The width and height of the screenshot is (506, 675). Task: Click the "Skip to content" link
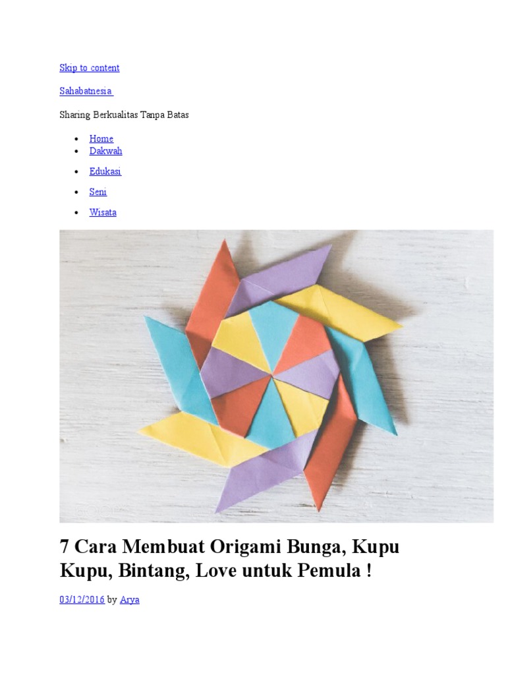click(x=90, y=68)
